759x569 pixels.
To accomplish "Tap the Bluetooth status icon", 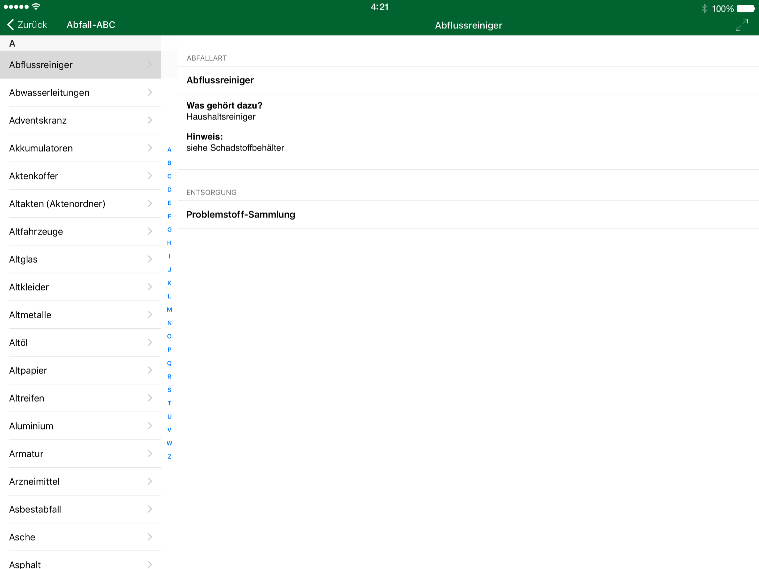I will pos(704,8).
